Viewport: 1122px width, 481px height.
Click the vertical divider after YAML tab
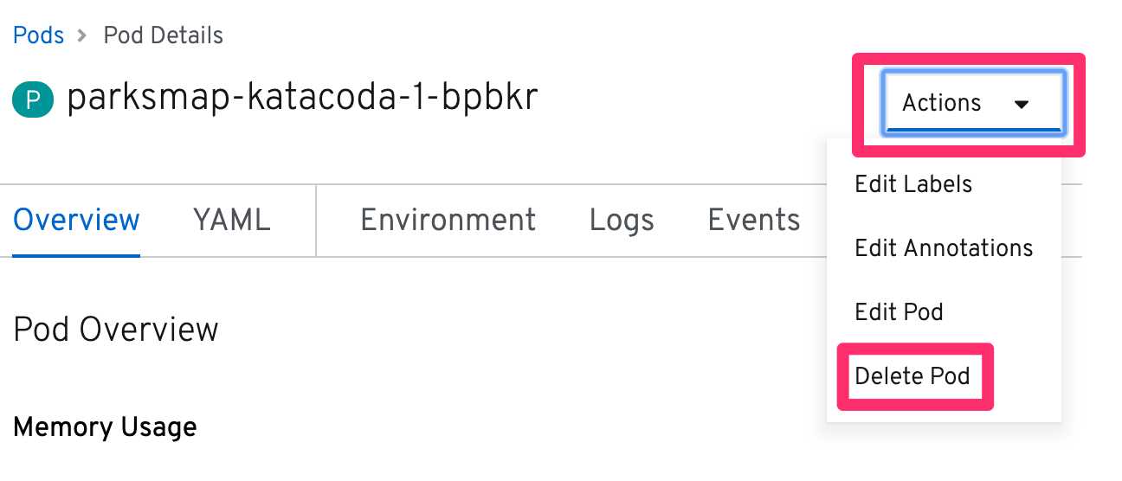pos(316,220)
